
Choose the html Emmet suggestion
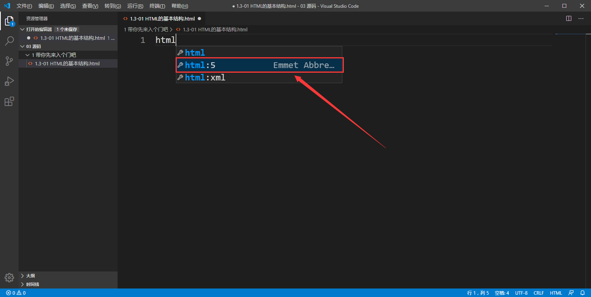pos(259,53)
